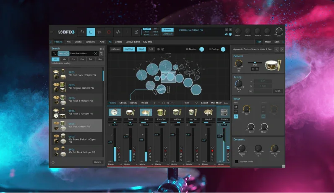The width and height of the screenshot is (334, 193).
Task: Open the hamburger menu beside the BFD3 logo
Action: click(52, 32)
